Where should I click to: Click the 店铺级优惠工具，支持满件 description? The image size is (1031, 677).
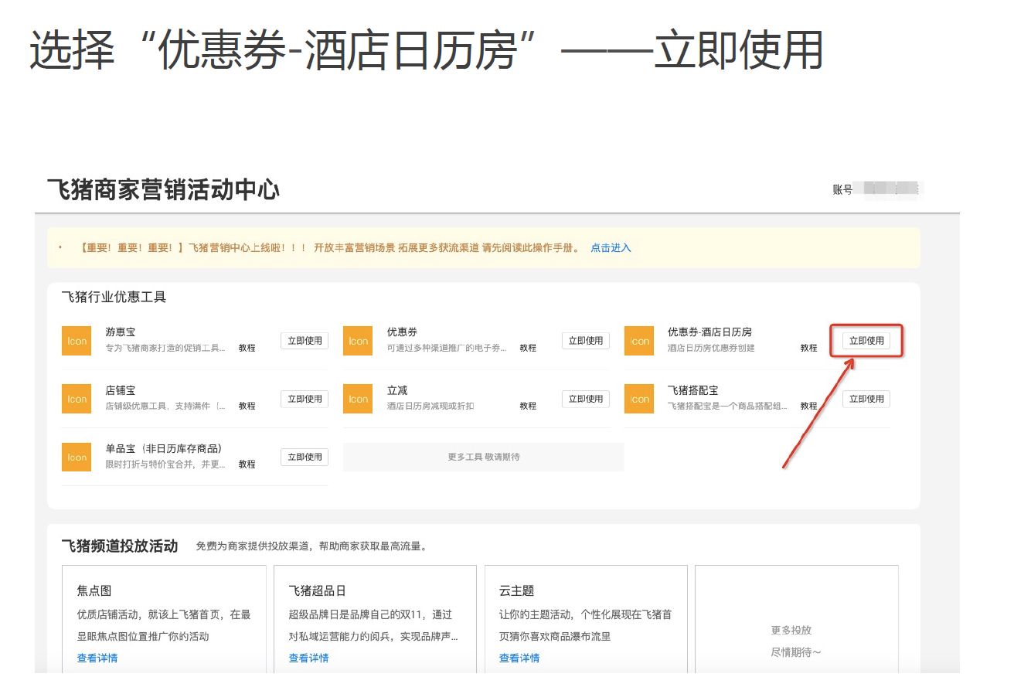pos(165,406)
